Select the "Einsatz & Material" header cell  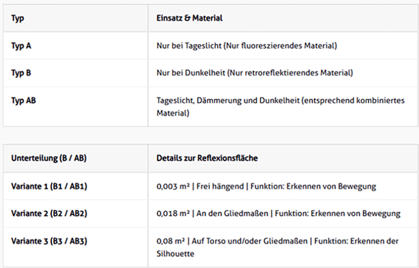(189, 18)
